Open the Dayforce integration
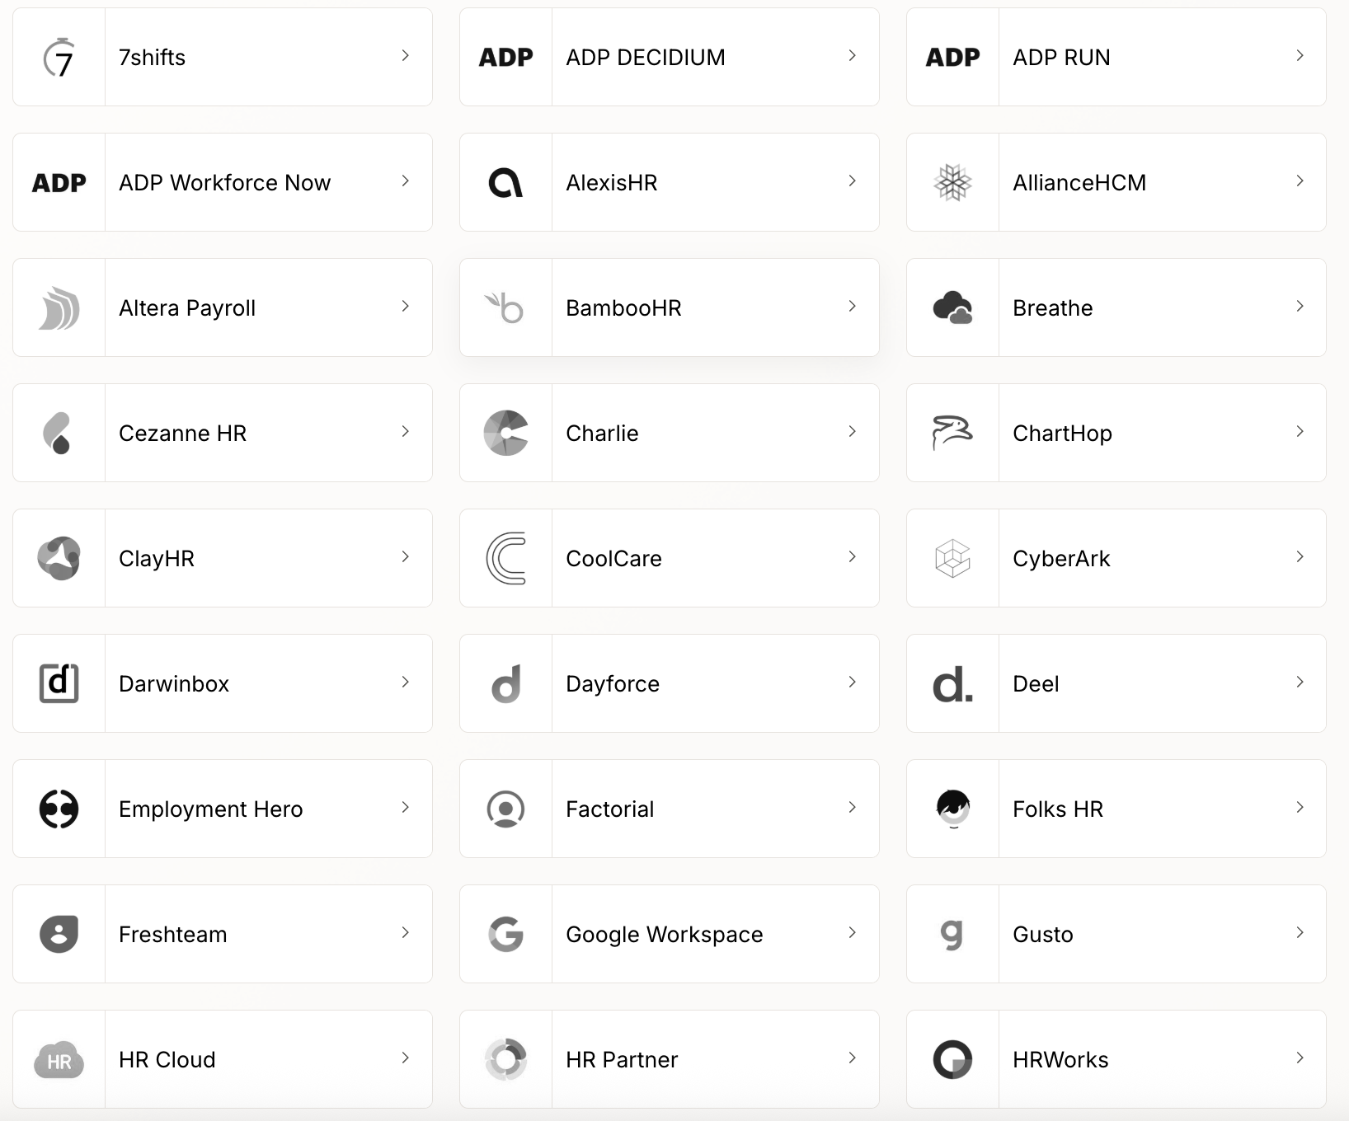This screenshot has width=1349, height=1121. pos(670,683)
